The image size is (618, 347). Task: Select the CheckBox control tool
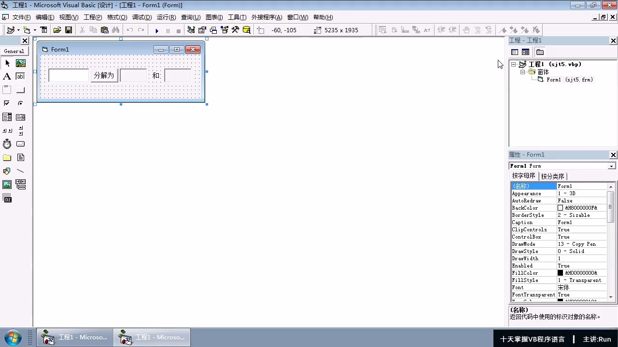[7, 103]
